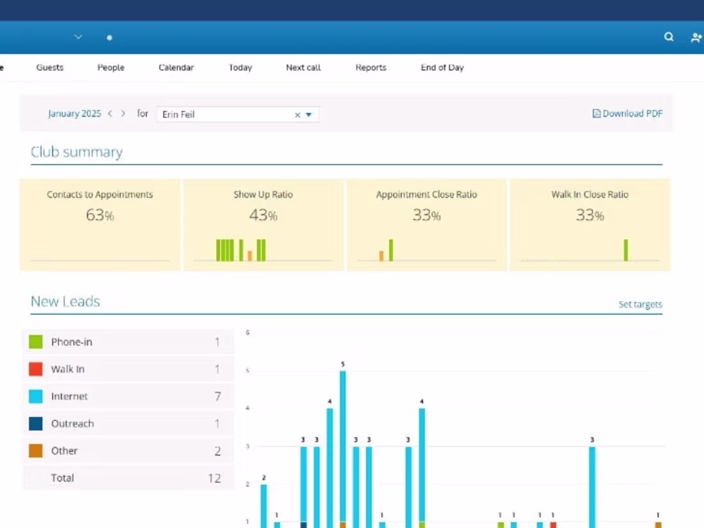Select the Internet legend row
This screenshot has height=528, width=704.
pos(129,396)
